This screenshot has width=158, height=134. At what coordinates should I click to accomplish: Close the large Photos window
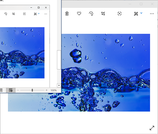pos(152,4)
